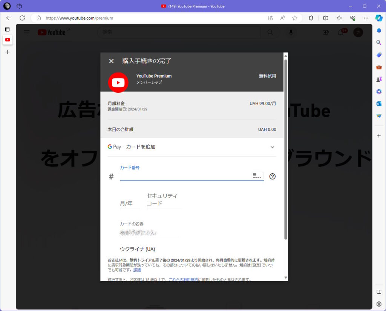
Task: View site information lock icon
Action: (39, 18)
